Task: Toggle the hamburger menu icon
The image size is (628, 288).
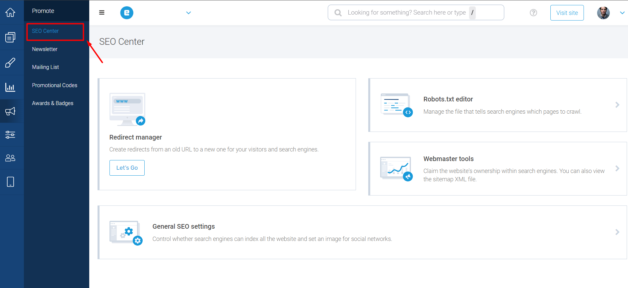Action: pos(102,13)
